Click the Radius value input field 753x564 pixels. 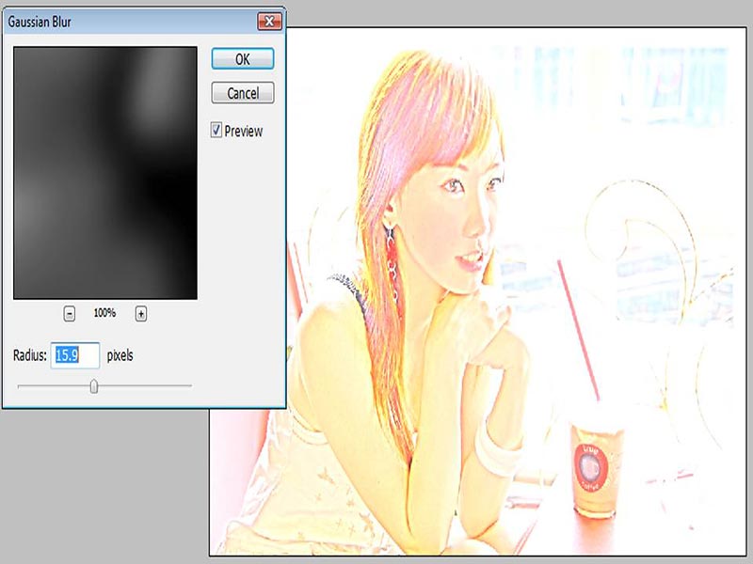tap(75, 355)
